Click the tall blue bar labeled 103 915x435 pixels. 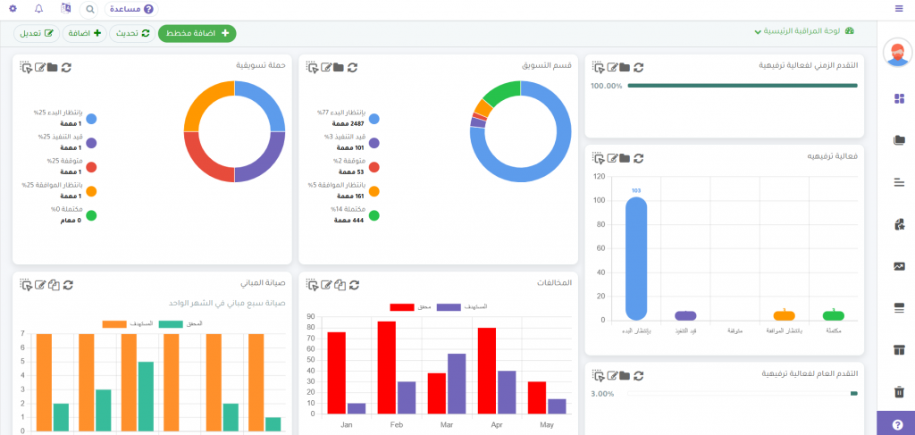636,258
